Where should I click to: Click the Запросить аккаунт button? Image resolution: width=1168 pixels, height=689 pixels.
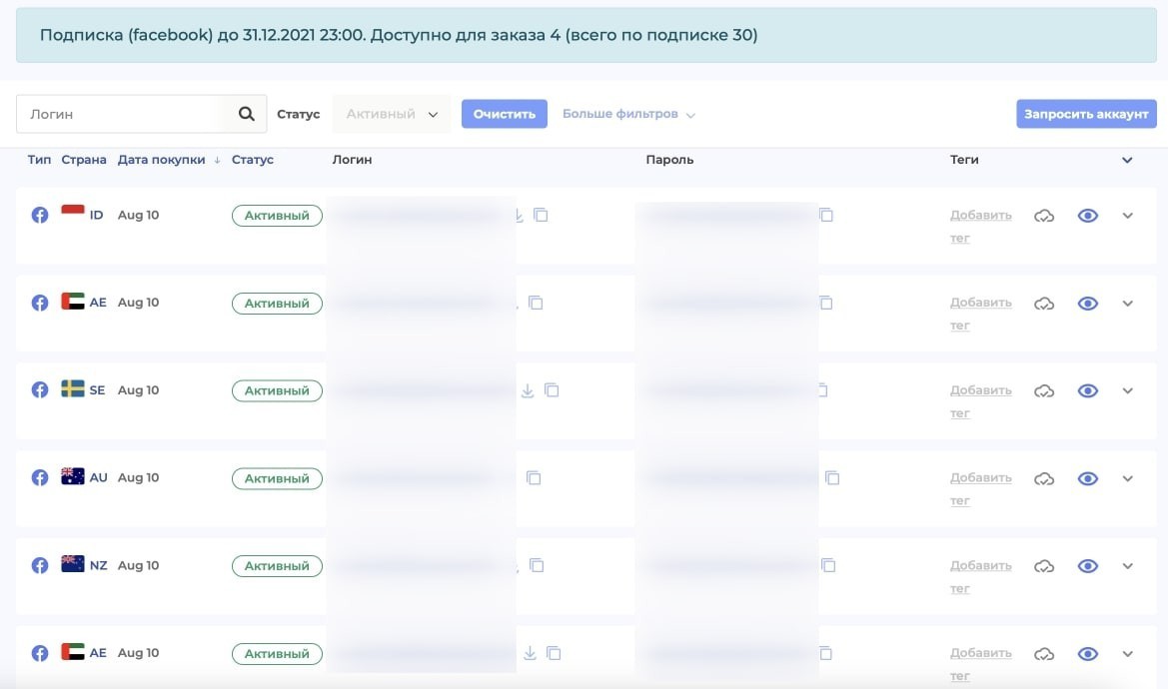1086,114
